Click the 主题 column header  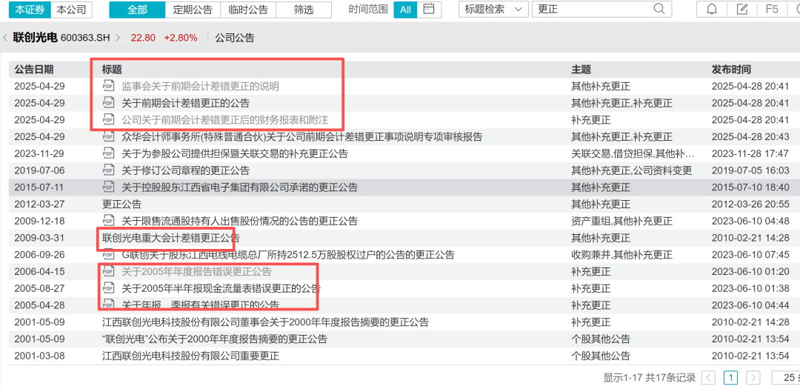click(581, 70)
